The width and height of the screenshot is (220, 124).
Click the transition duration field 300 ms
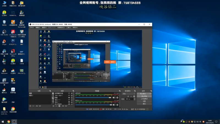(x=129, y=99)
